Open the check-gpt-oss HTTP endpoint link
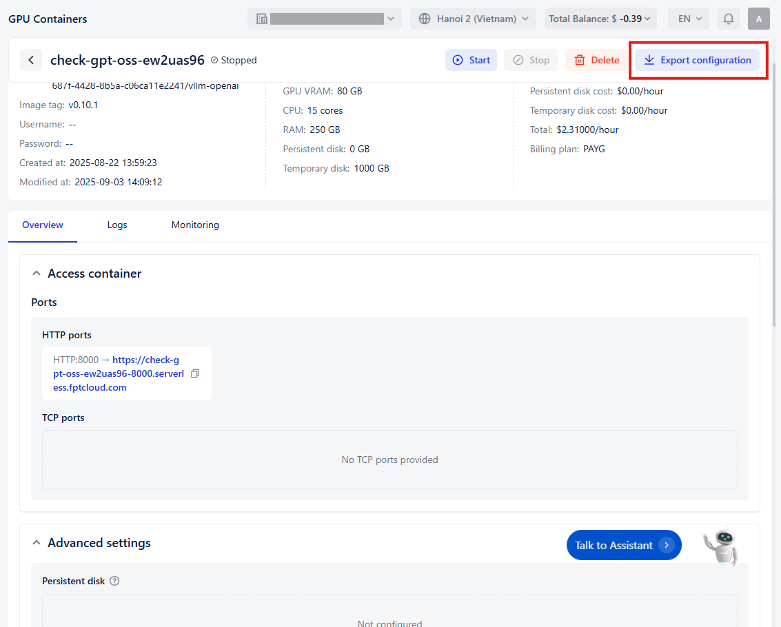This screenshot has height=627, width=781. pos(119,373)
